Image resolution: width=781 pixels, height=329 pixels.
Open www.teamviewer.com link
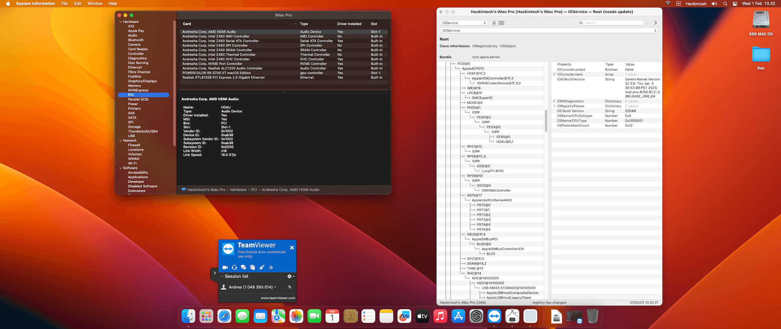pyautogui.click(x=278, y=298)
